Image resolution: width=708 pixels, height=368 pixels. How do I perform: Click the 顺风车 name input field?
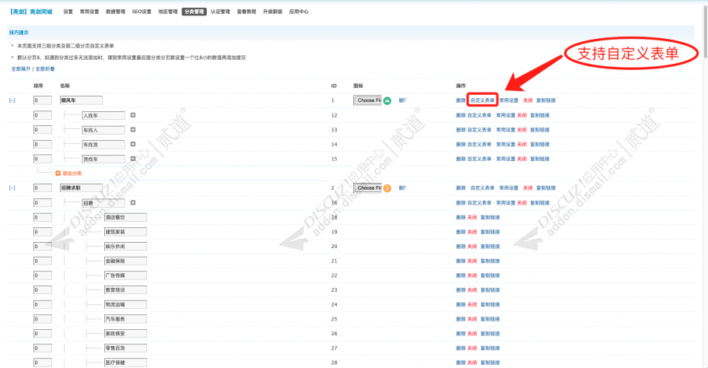click(81, 100)
